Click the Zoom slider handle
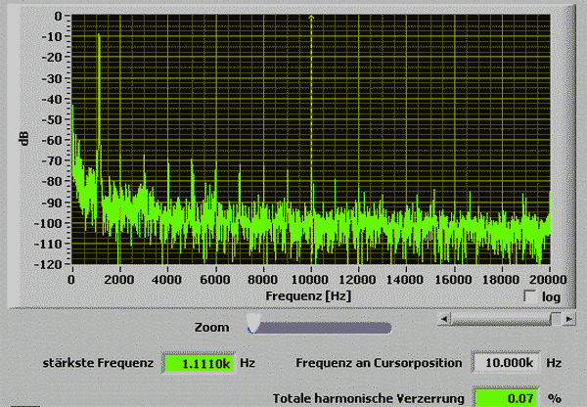587x407 pixels. 253,323
